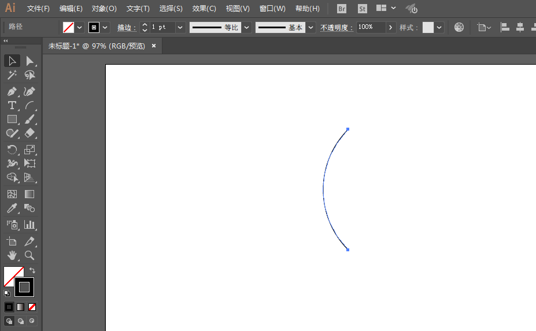Open brush definition dropdown (基本)
This screenshot has height=331, width=536.
point(310,27)
